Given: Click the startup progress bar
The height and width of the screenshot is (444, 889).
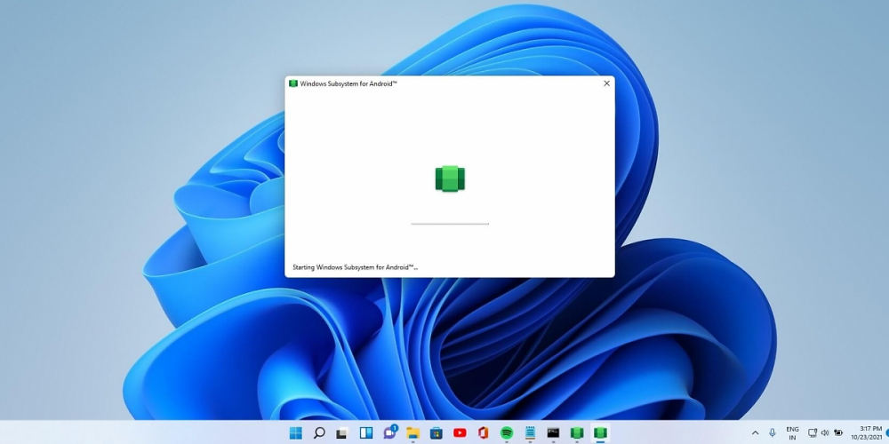Looking at the screenshot, I should coord(450,225).
